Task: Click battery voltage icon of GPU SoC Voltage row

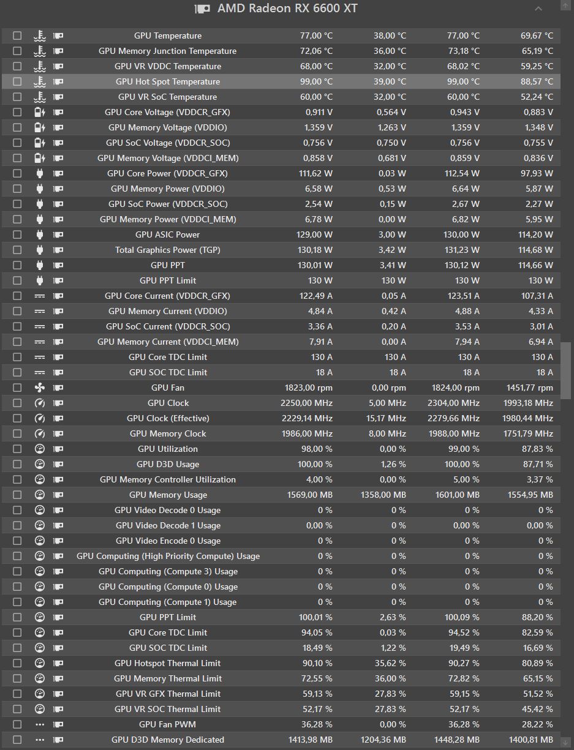Action: 39,143
